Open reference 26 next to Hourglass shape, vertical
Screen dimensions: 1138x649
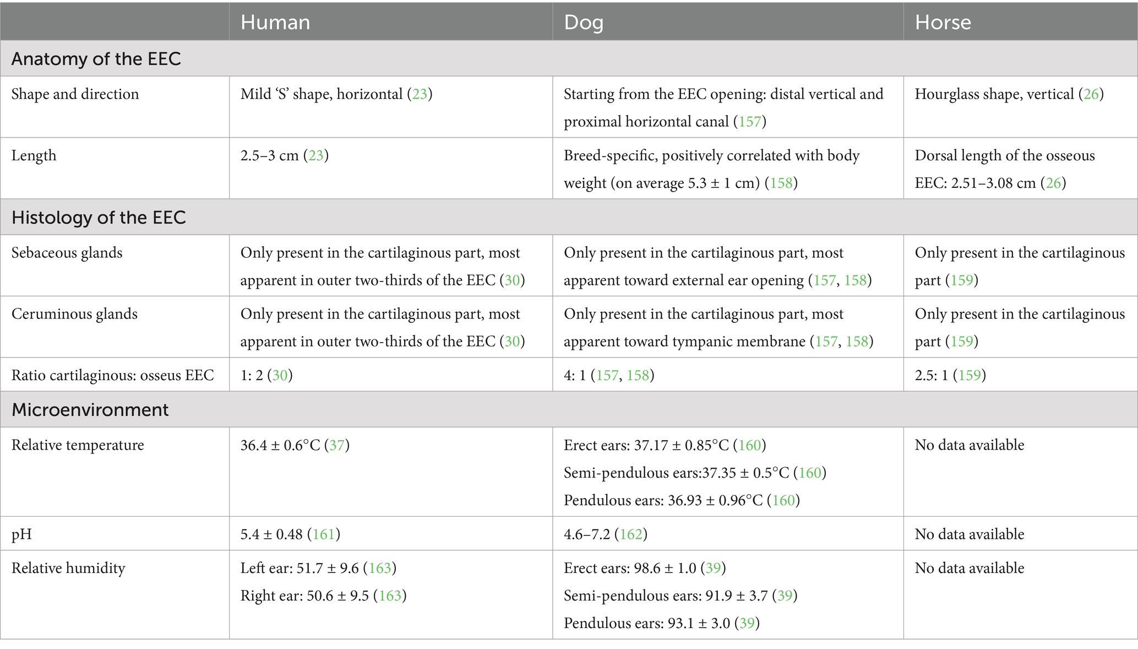point(1091,94)
